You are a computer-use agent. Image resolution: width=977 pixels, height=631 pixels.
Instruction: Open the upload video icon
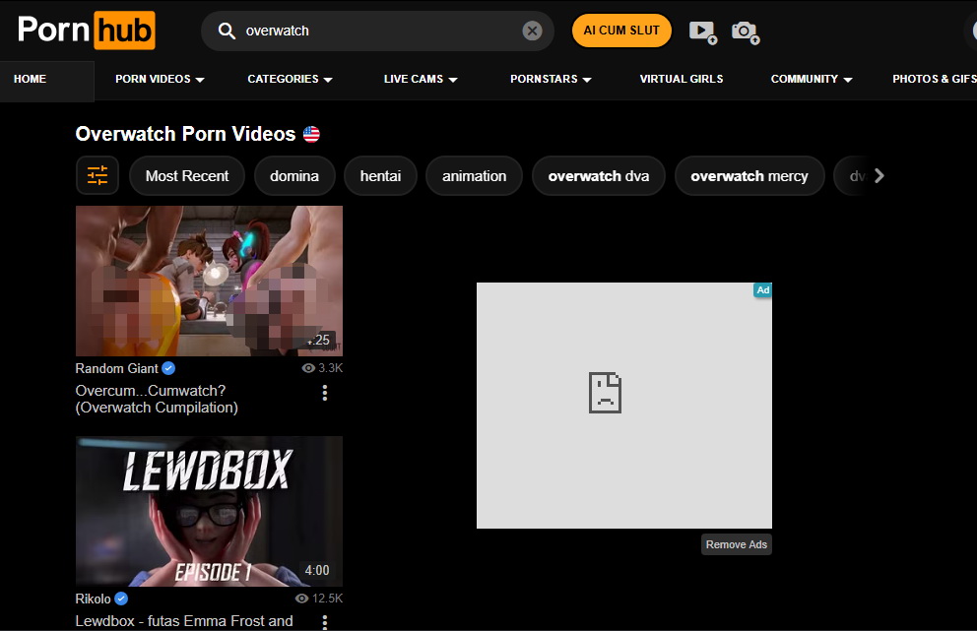(703, 32)
